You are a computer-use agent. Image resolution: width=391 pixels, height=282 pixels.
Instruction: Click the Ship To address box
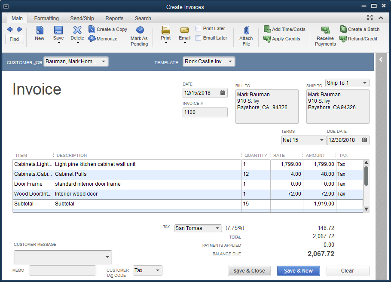pos(338,107)
